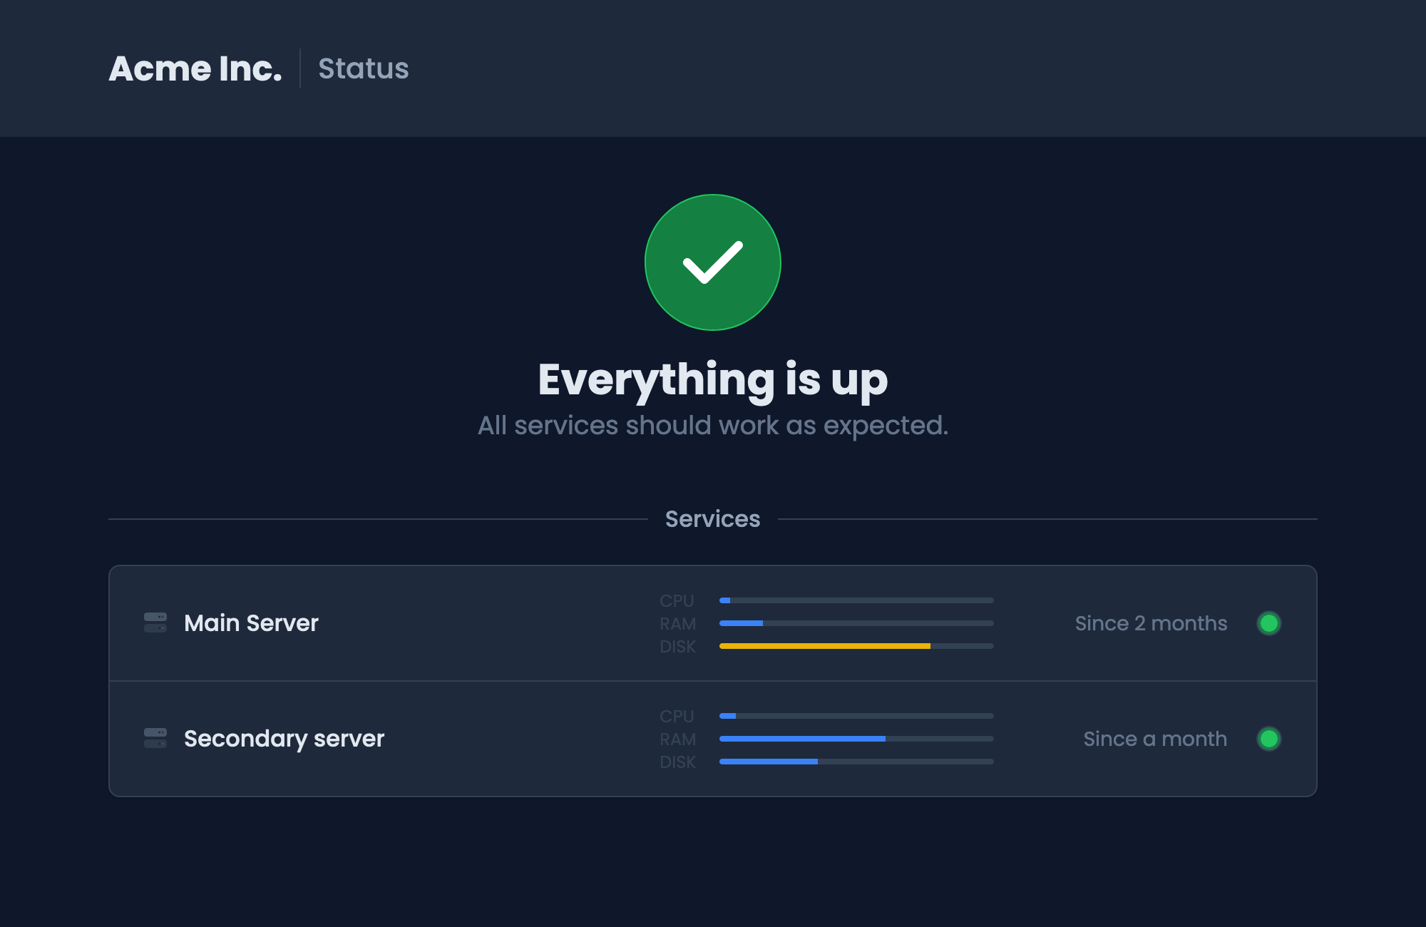Click the DISK label on Secondary server row
The height and width of the screenshot is (927, 1426).
point(677,762)
